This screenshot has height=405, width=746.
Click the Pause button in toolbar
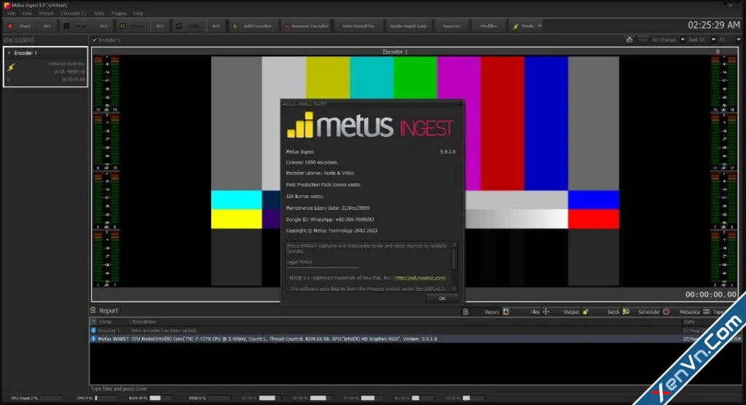133,26
